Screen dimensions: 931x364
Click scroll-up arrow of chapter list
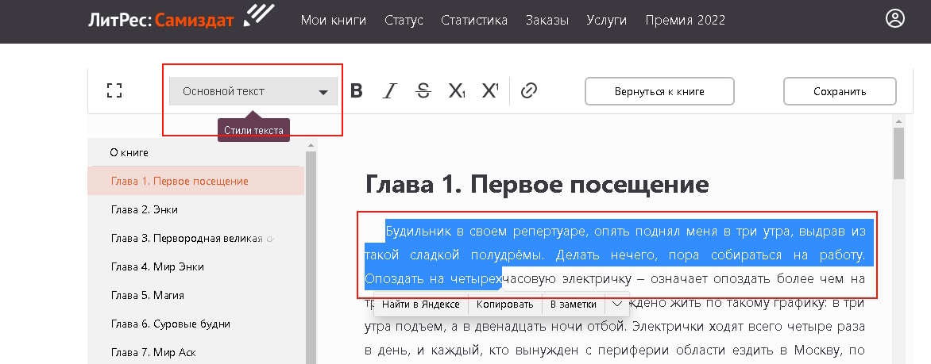click(x=311, y=144)
